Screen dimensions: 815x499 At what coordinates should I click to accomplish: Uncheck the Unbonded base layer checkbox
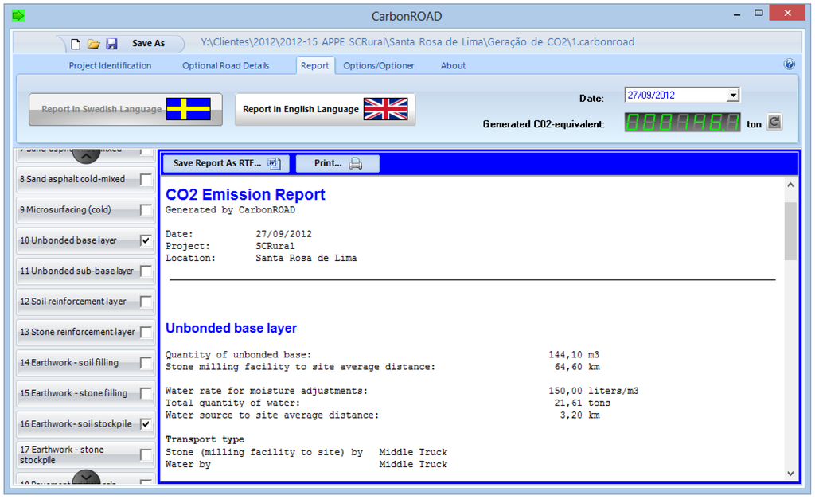[x=146, y=240]
